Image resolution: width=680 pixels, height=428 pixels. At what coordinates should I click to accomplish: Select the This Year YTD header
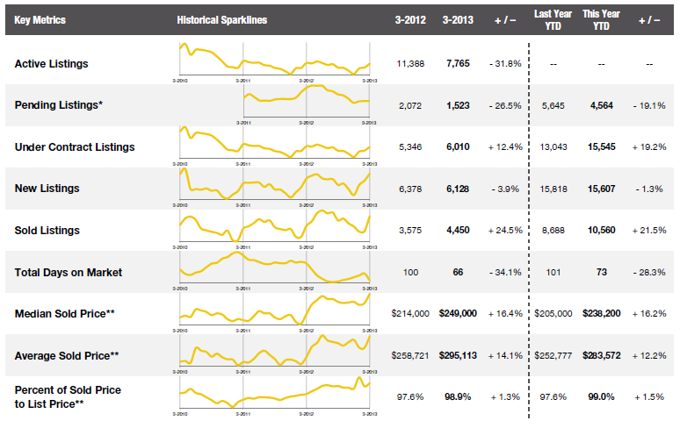click(602, 20)
